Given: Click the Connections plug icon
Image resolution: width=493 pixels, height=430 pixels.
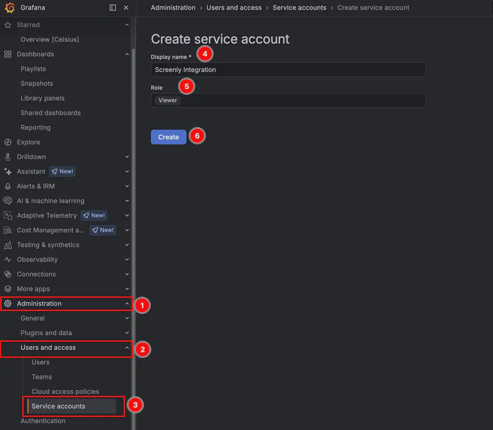Looking at the screenshot, I should click(8, 274).
